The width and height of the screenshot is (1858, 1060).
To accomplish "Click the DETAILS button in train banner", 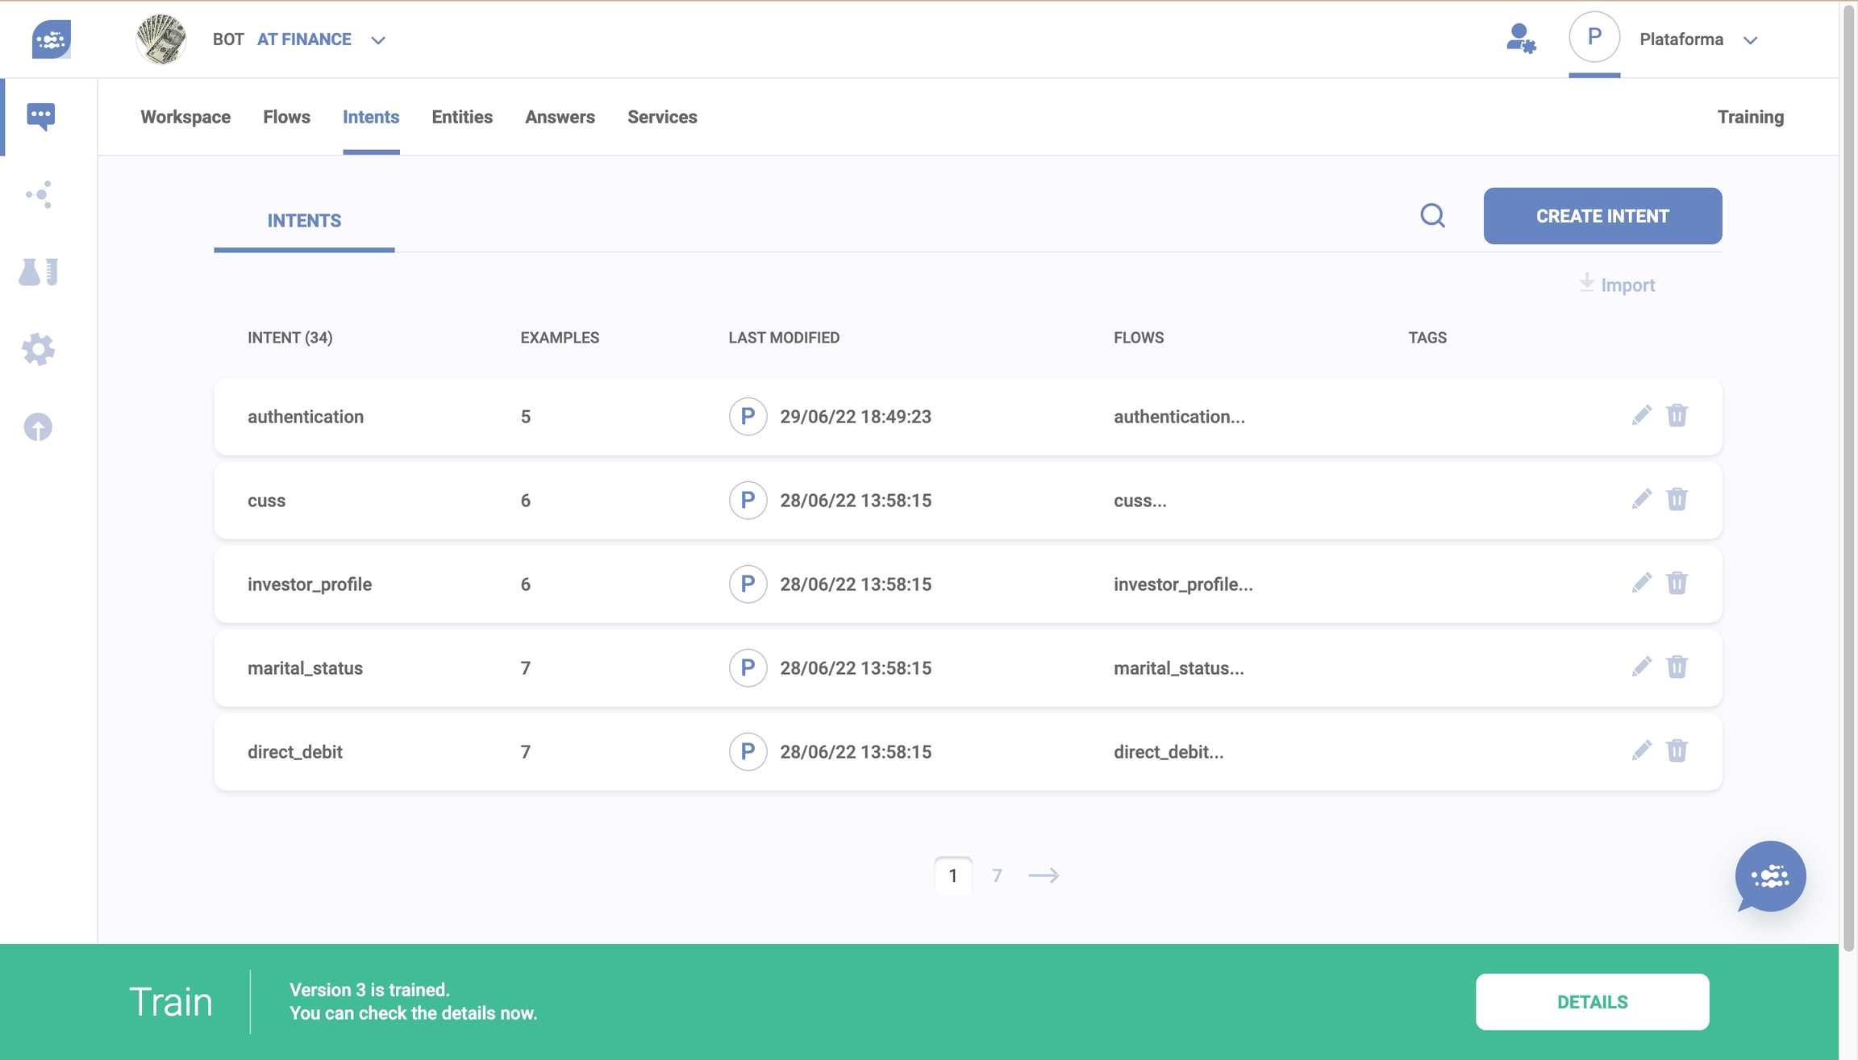I will point(1592,1002).
